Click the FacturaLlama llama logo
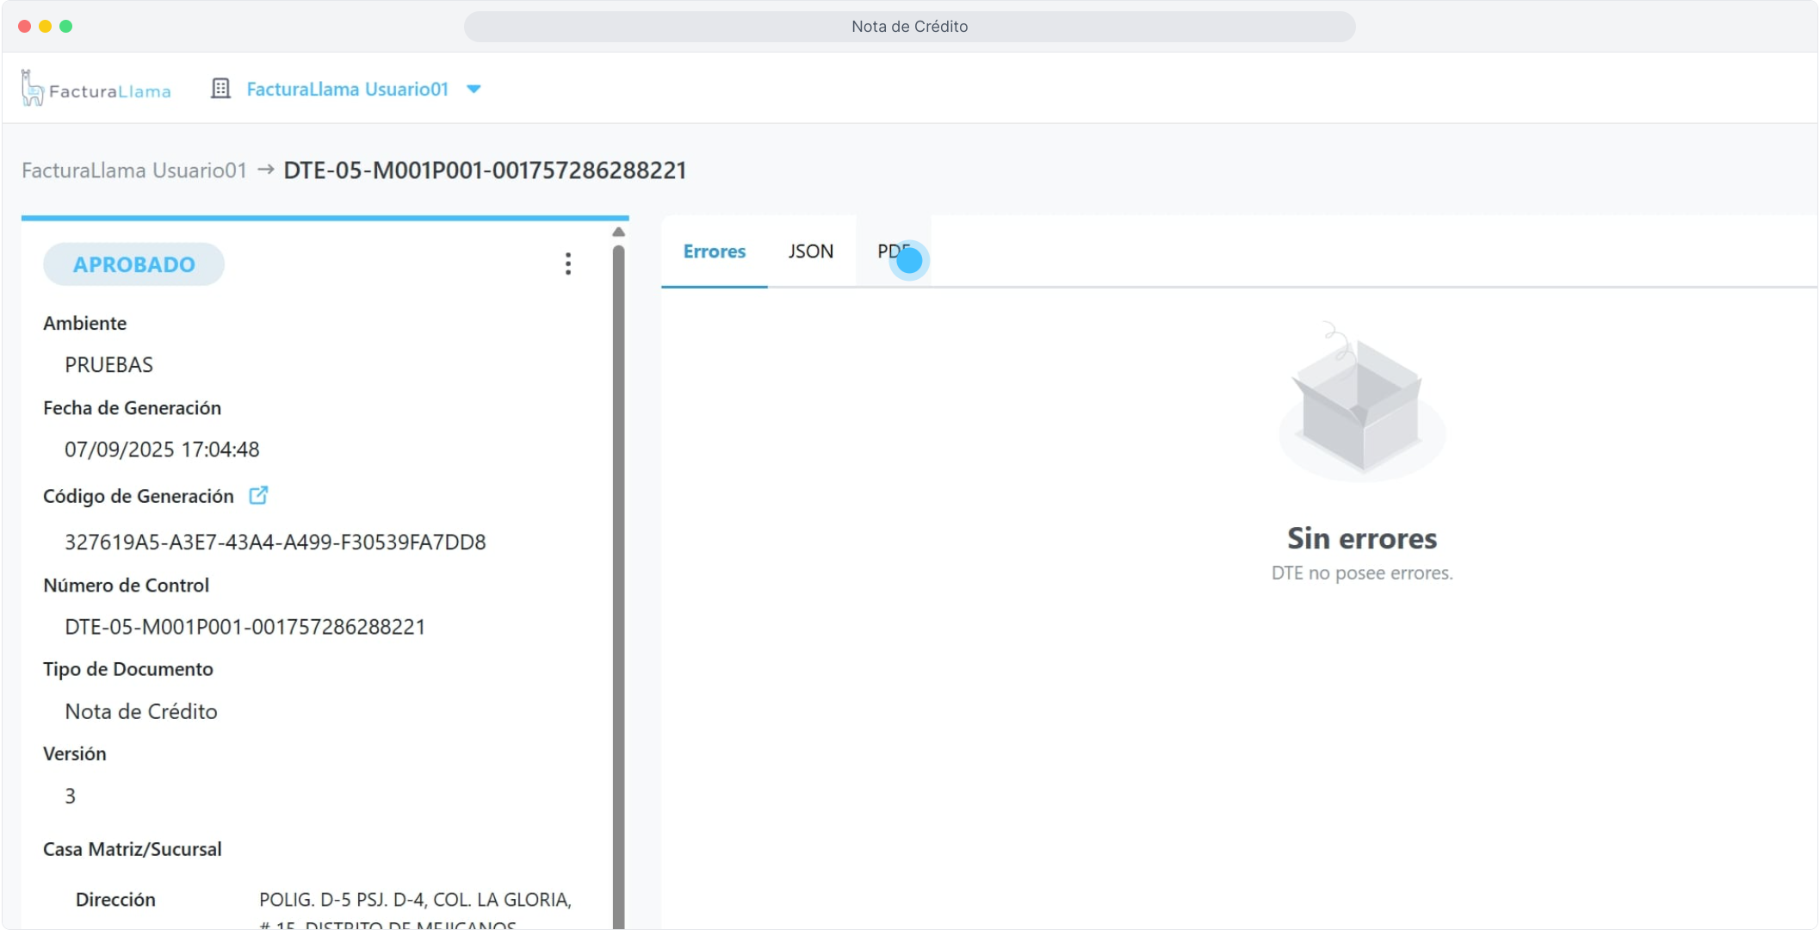Viewport: 1820px width, 930px height. (x=33, y=89)
